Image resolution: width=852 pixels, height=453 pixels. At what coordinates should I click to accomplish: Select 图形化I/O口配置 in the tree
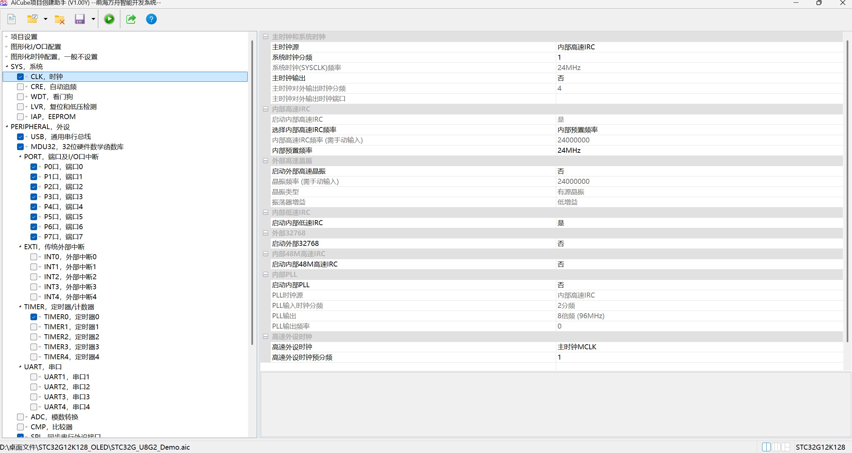tap(36, 47)
